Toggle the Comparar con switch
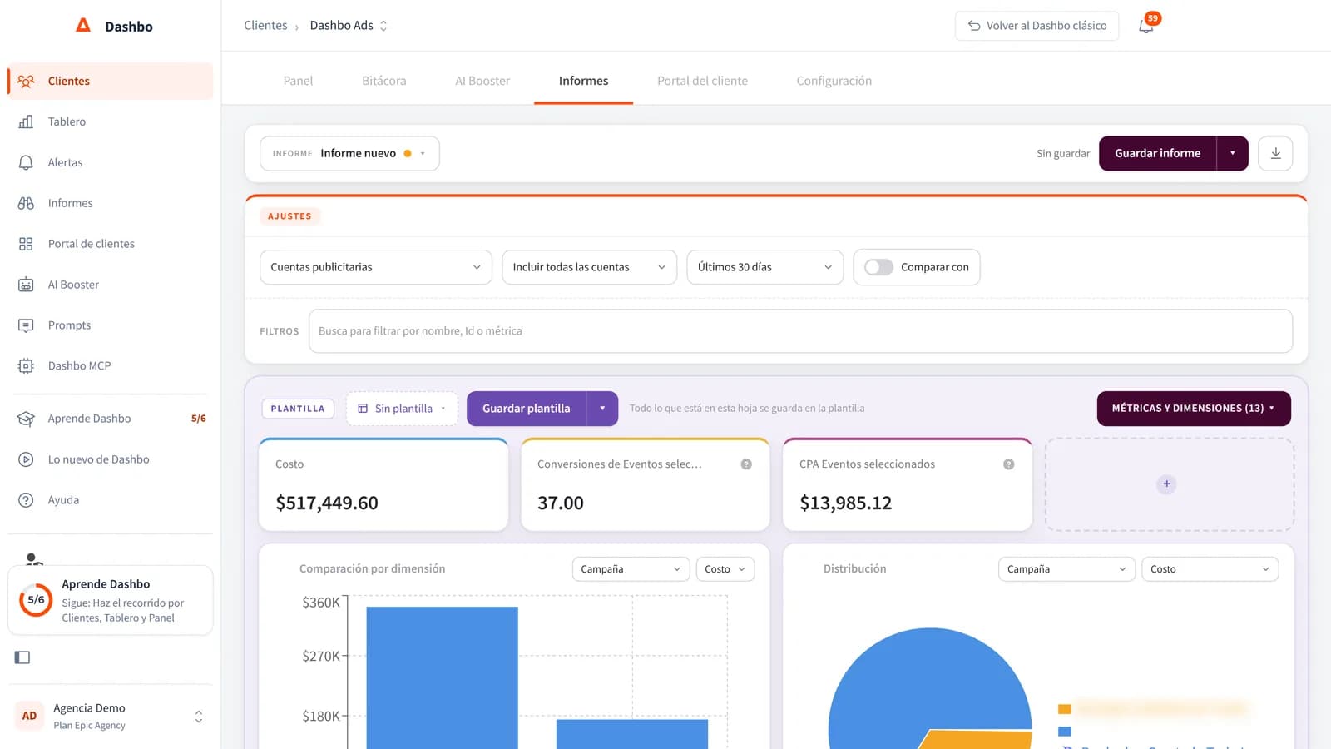 [x=878, y=267]
